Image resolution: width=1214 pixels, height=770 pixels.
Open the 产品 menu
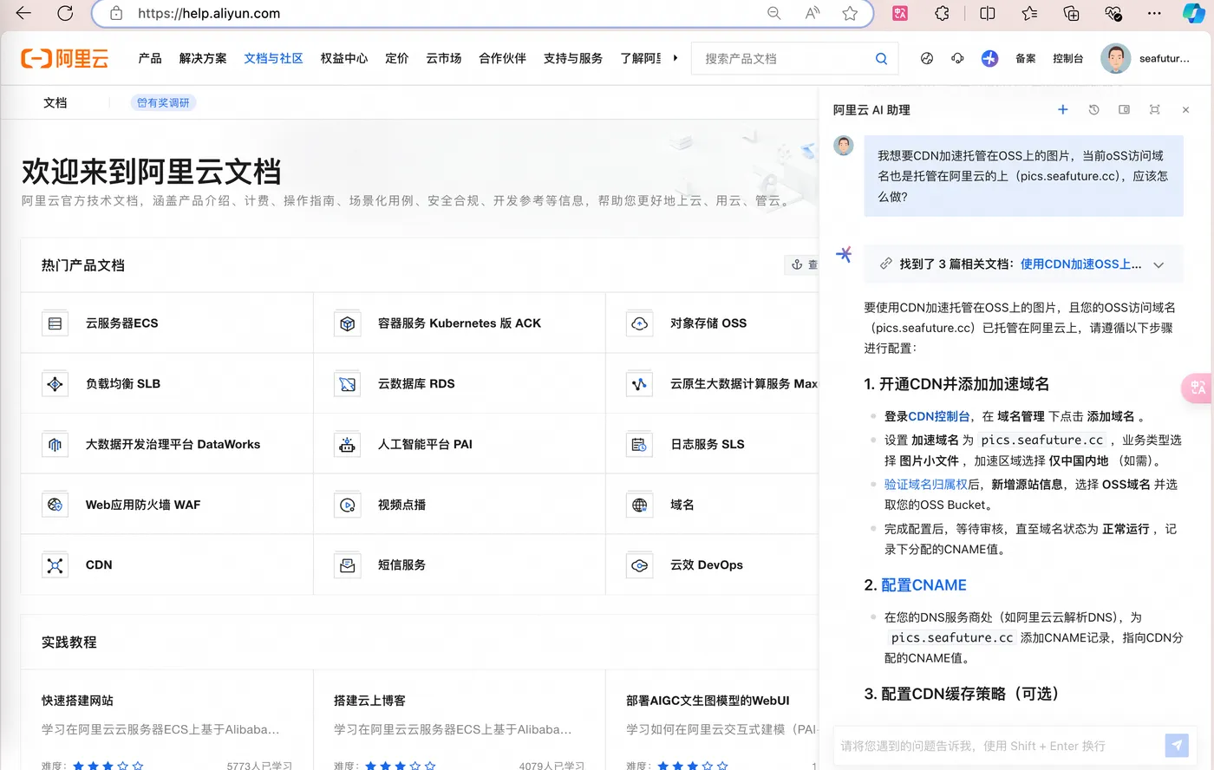tap(150, 58)
